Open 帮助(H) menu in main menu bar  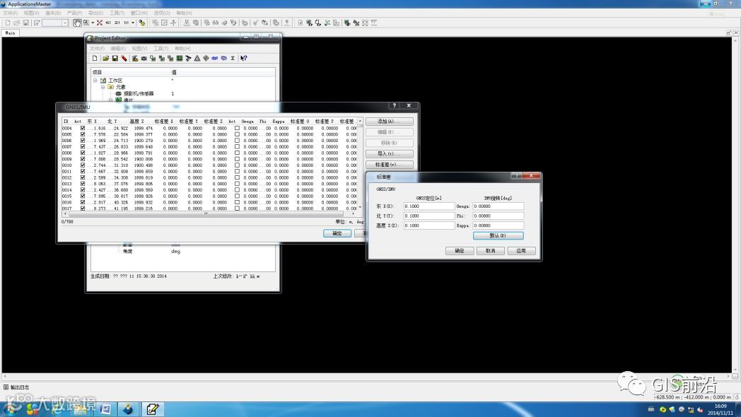(184, 13)
